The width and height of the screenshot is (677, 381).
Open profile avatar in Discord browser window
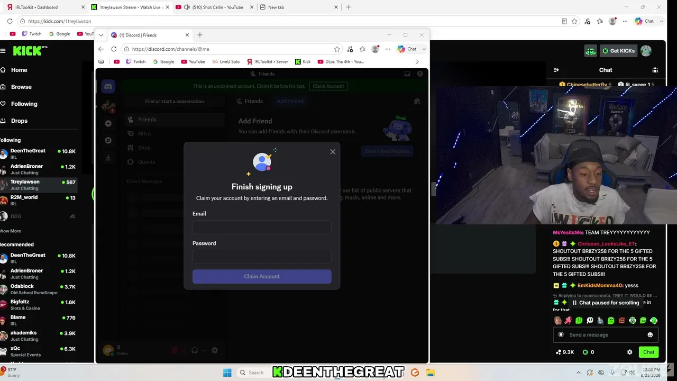[x=375, y=49]
